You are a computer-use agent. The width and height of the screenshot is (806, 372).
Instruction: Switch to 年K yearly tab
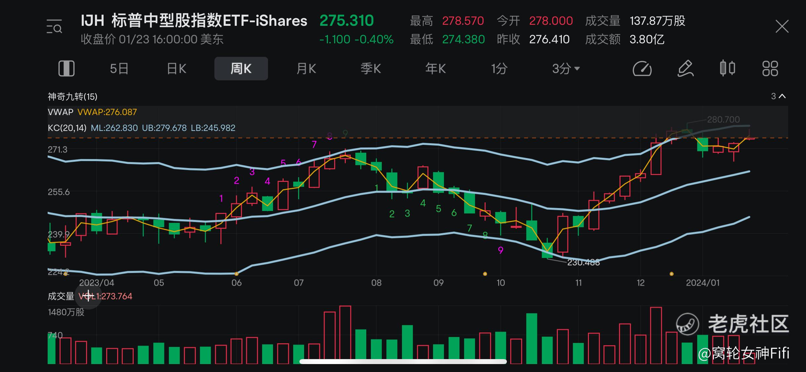pos(435,69)
